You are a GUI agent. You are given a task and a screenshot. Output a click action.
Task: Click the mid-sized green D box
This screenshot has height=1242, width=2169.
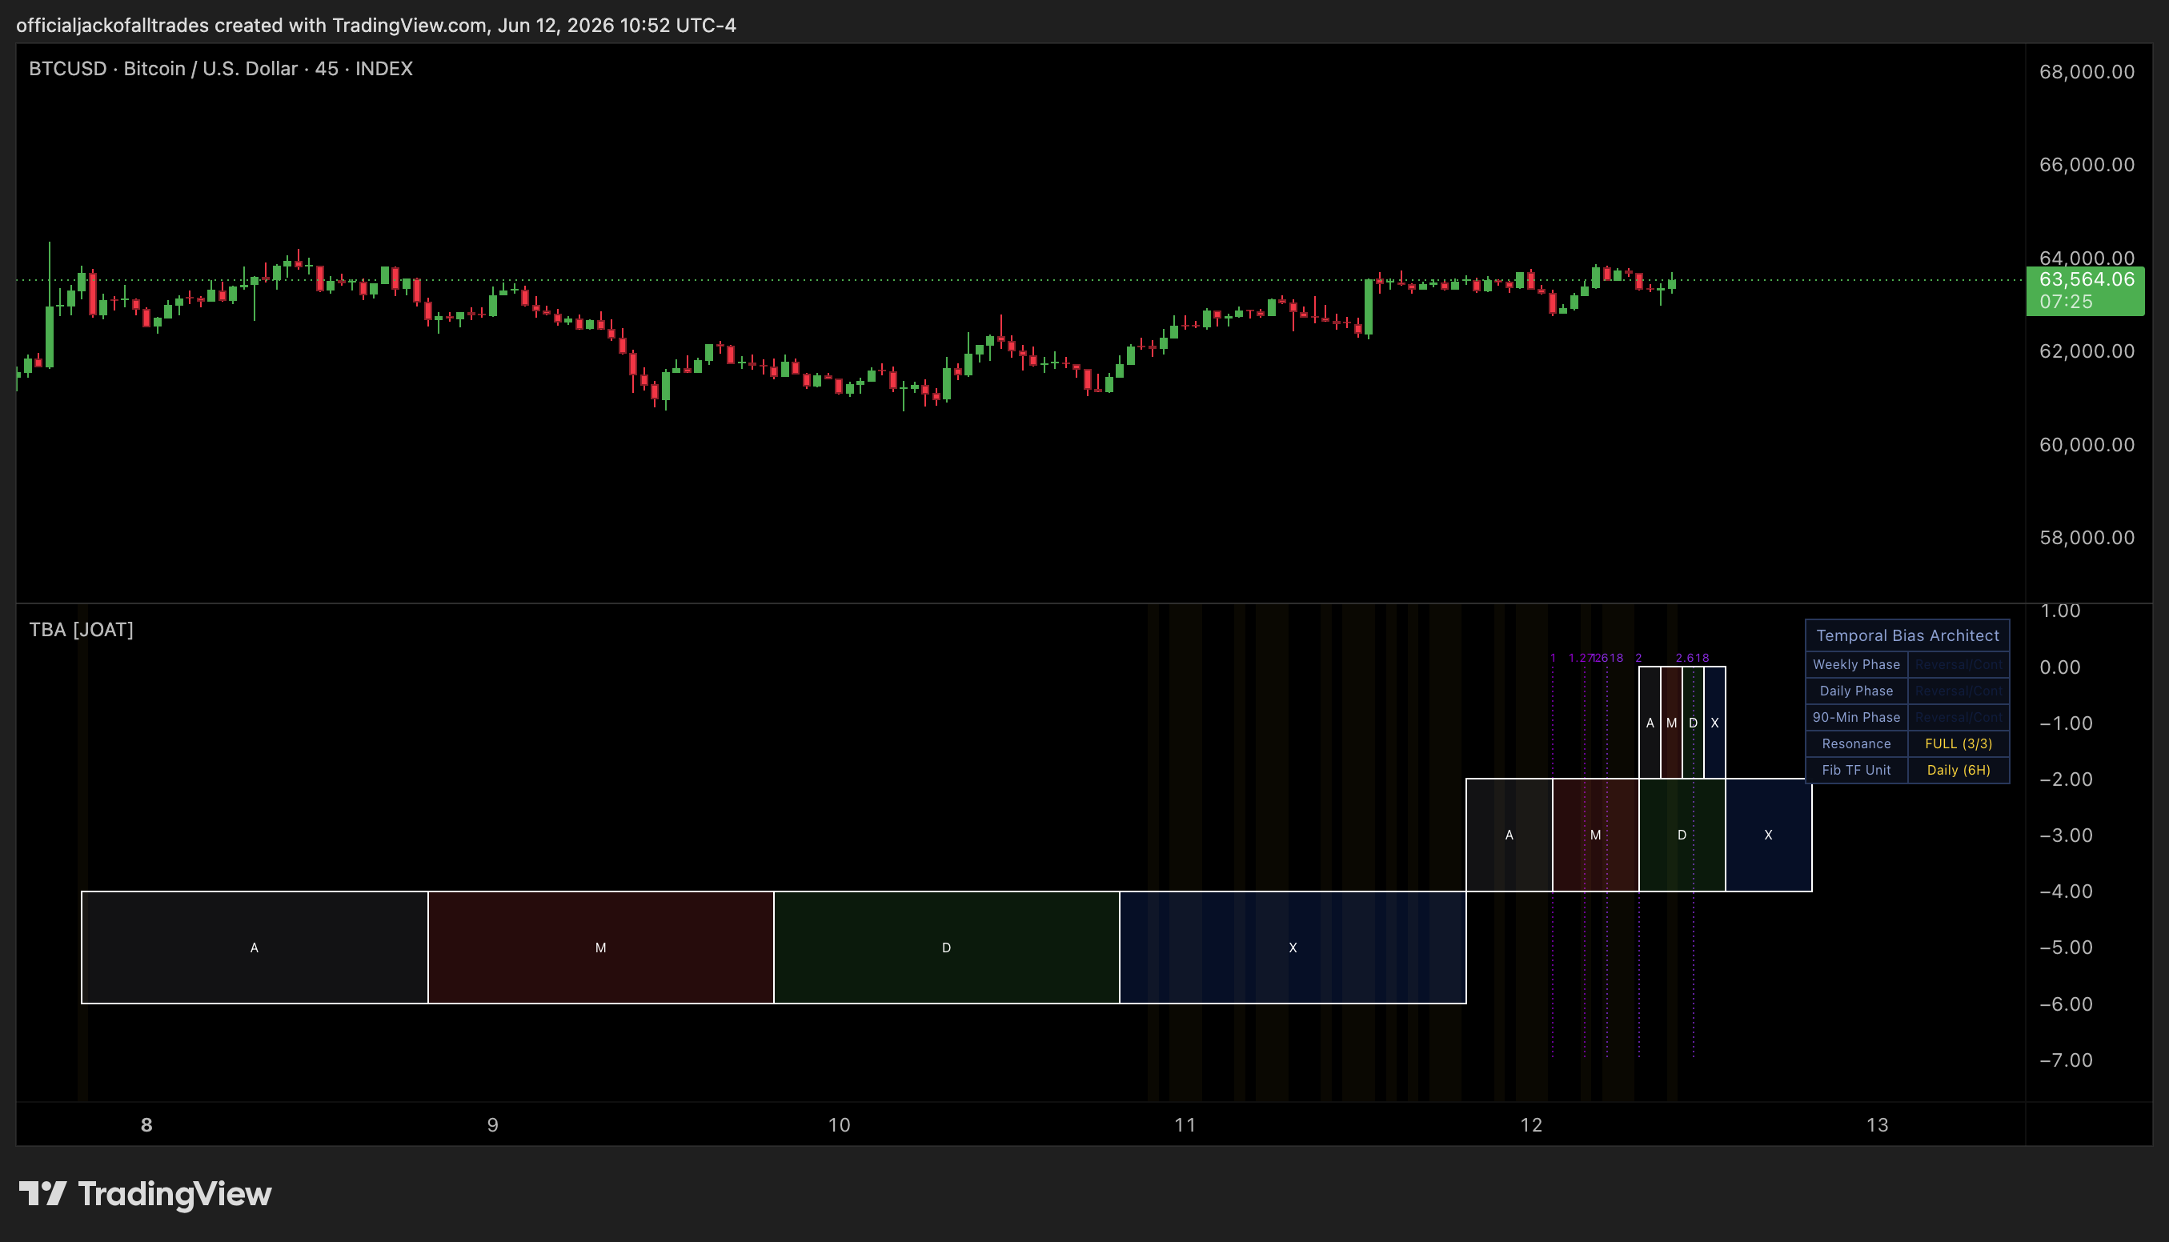tap(1682, 835)
